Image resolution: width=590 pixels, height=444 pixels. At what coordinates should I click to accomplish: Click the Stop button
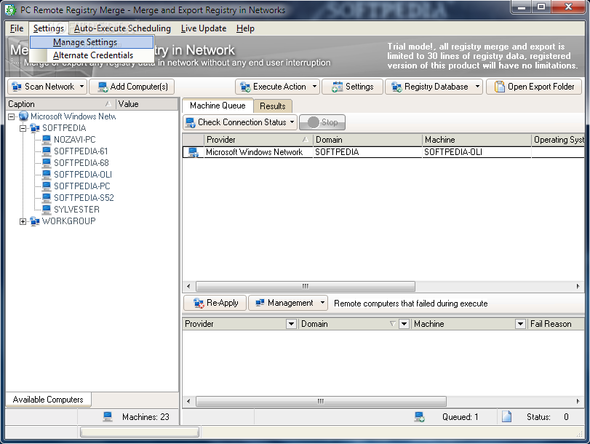322,122
